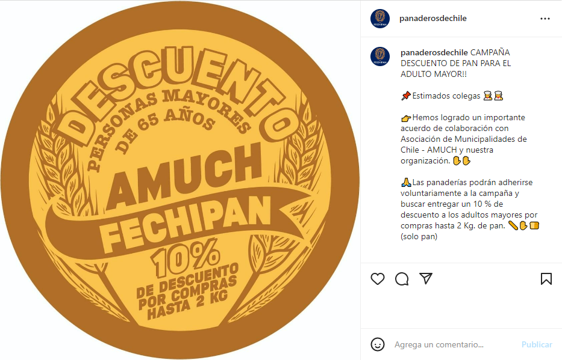Click the 10% discount text in image

tap(184, 257)
